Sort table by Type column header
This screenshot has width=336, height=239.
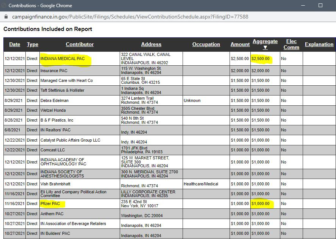click(32, 45)
